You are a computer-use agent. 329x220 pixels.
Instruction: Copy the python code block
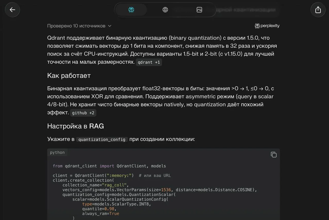273,155
